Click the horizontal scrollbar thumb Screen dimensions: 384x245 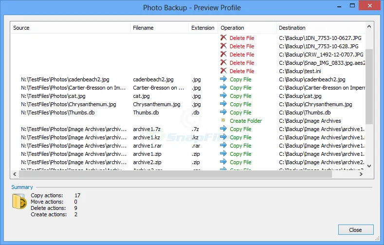175,174
